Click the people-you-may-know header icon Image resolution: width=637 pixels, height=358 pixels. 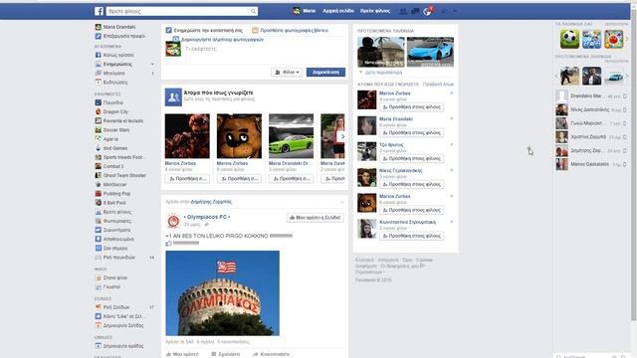[173, 97]
